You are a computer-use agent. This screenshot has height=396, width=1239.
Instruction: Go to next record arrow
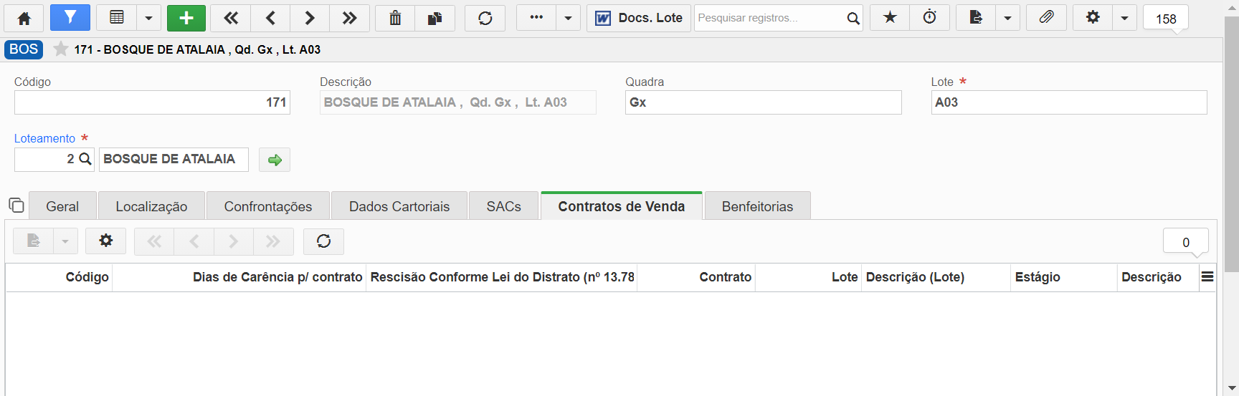click(310, 18)
